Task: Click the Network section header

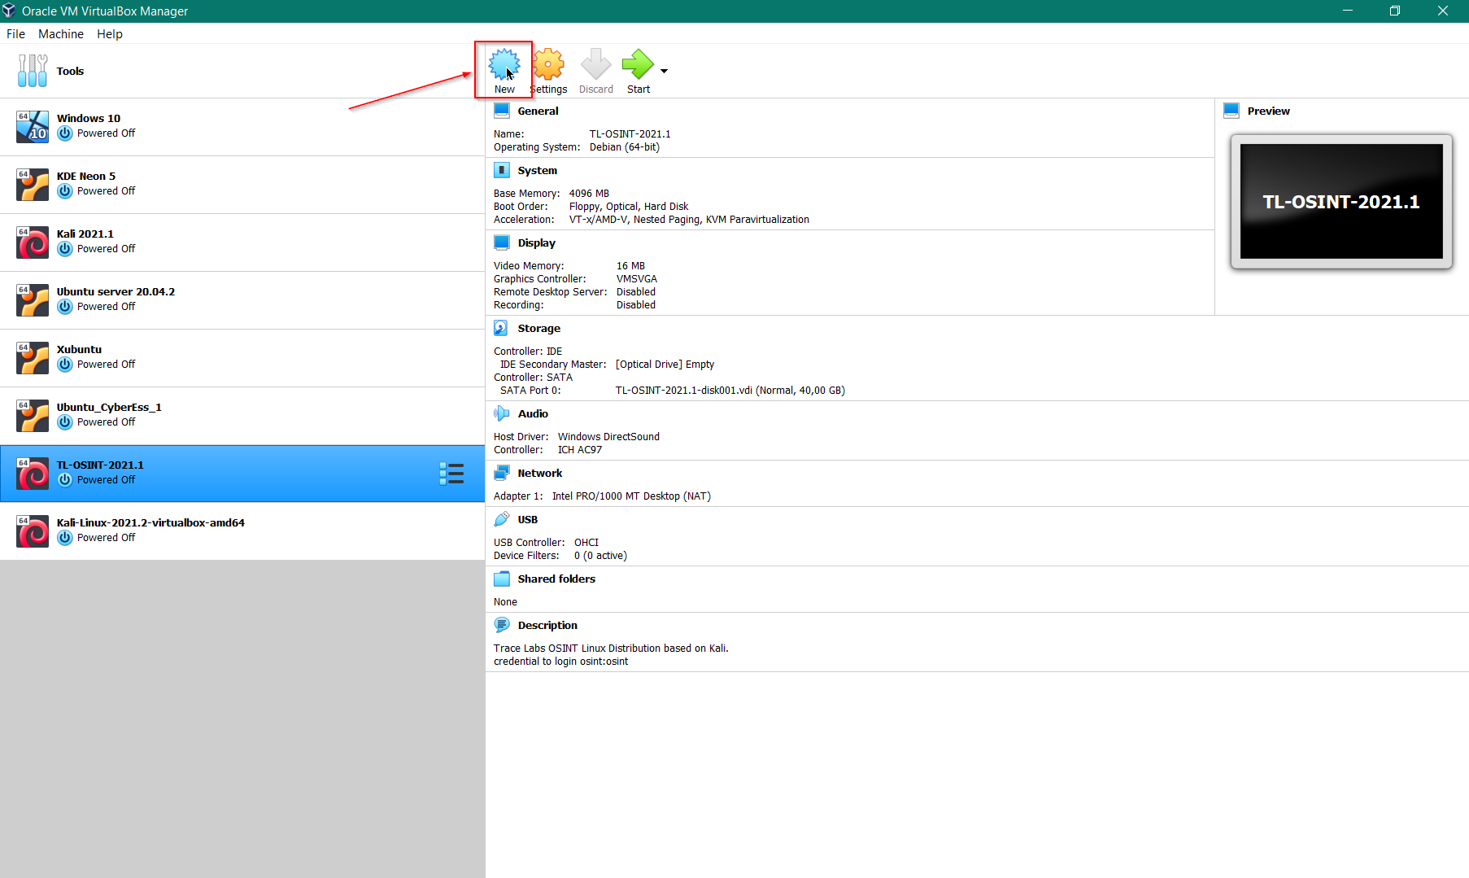Action: point(539,474)
